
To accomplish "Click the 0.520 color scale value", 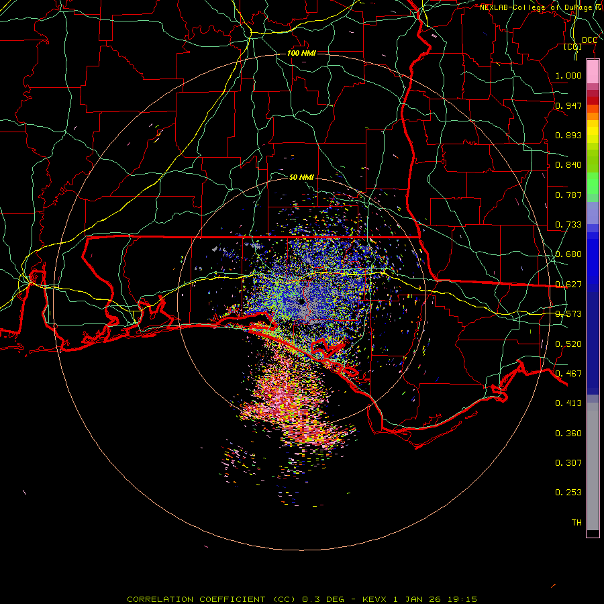I will (x=568, y=344).
